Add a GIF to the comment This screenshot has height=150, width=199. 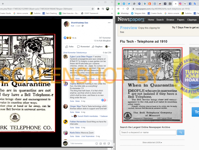point(105,144)
